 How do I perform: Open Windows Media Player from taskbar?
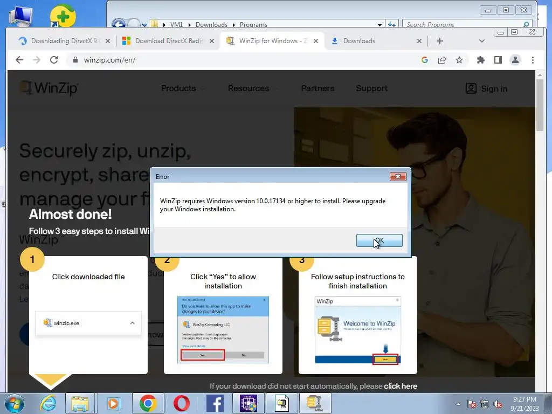tap(114, 403)
